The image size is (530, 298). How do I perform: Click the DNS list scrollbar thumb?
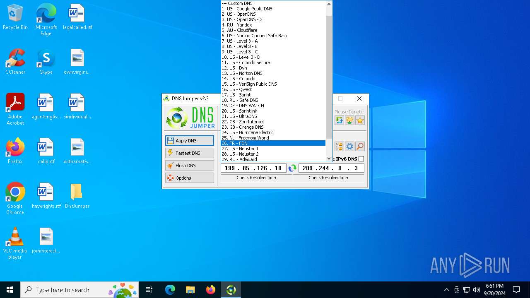(329, 77)
